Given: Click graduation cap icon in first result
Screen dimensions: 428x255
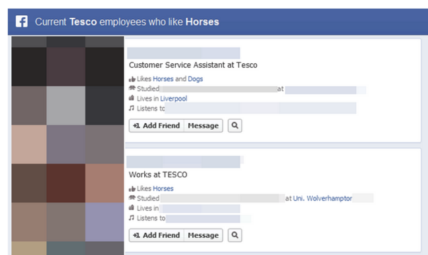Looking at the screenshot, I should pyautogui.click(x=132, y=88).
